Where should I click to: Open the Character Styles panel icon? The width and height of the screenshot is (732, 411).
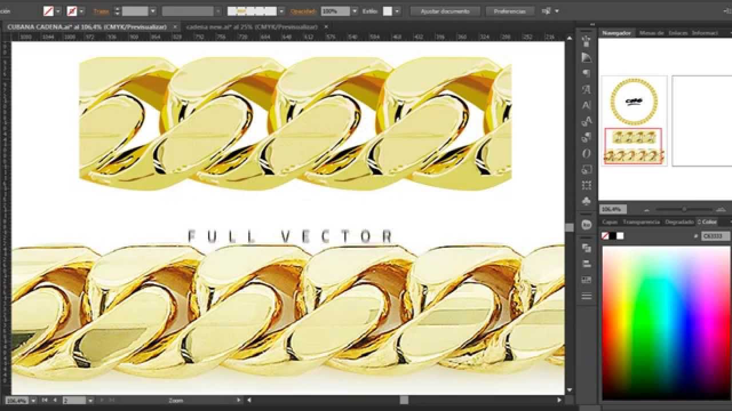pyautogui.click(x=586, y=90)
